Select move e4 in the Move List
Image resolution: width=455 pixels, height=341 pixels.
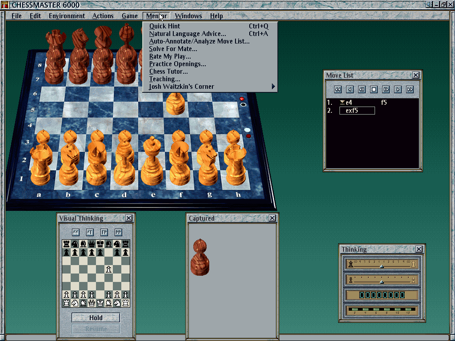pos(349,103)
